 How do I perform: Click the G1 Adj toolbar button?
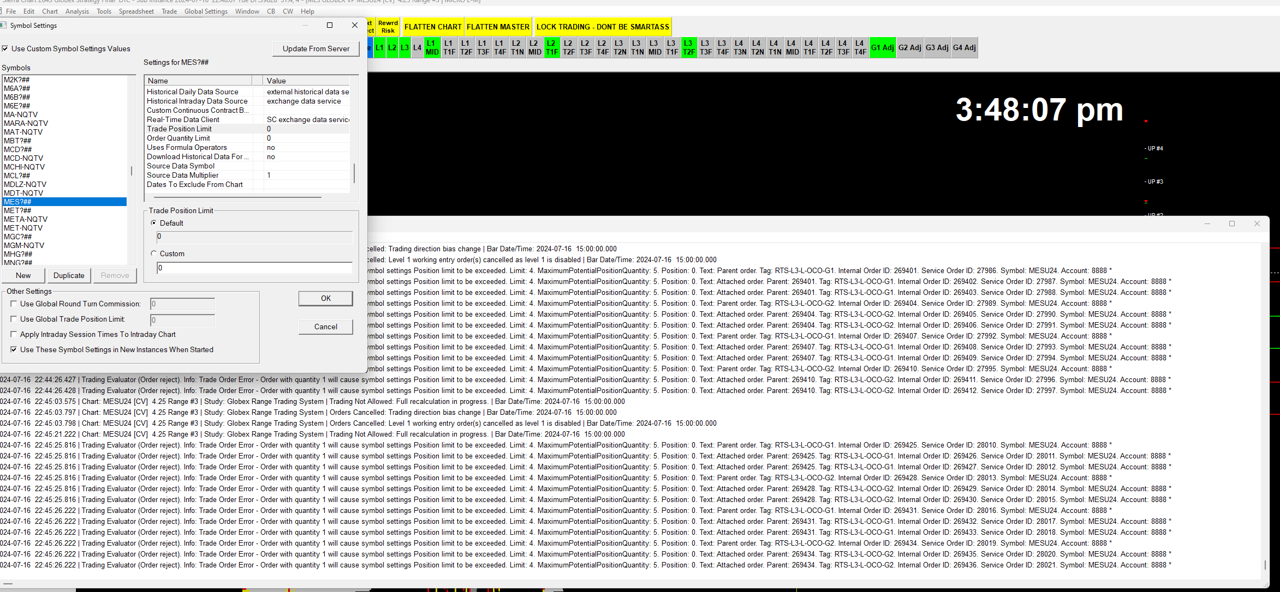[x=882, y=47]
